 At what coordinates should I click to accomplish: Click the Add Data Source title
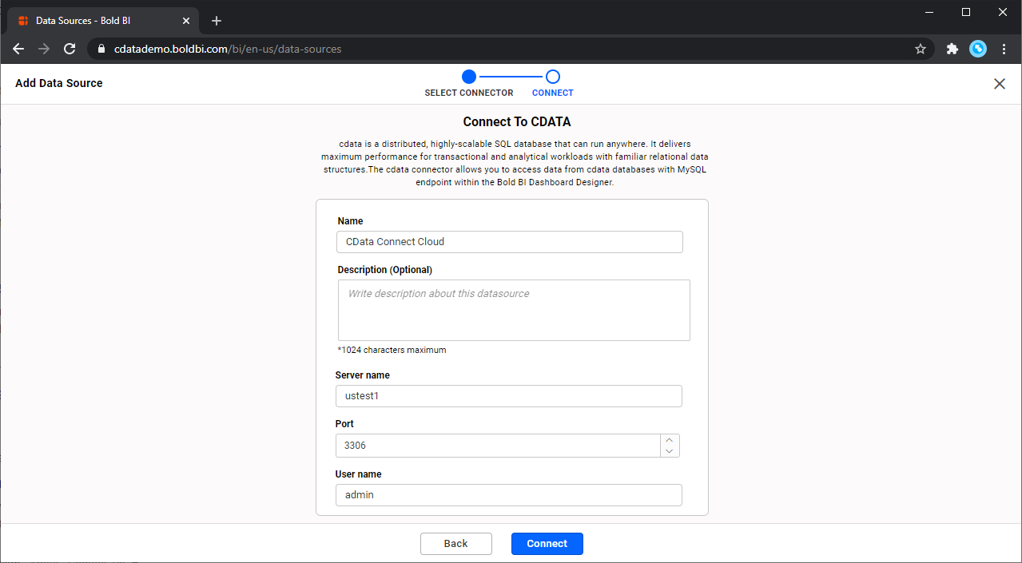pos(59,83)
